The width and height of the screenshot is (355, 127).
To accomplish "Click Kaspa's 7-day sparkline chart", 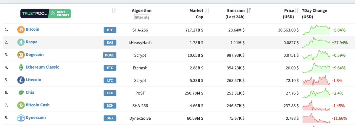I will (316, 42).
